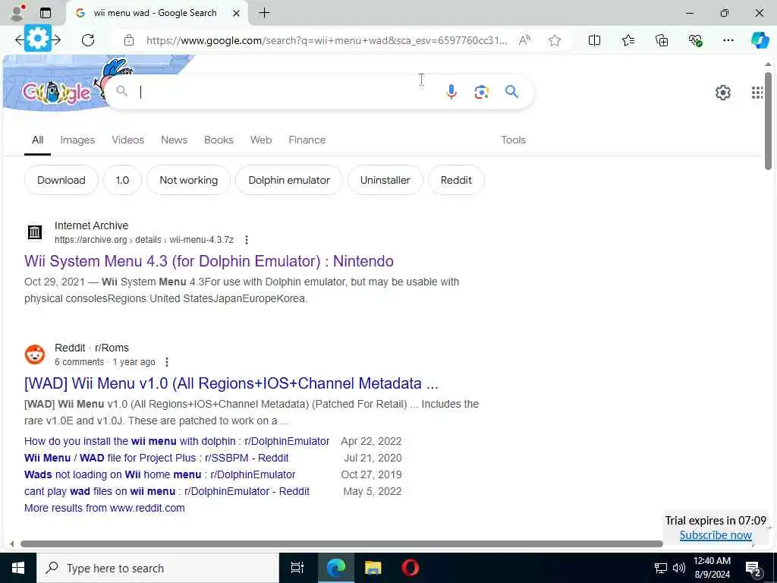777x583 pixels.
Task: View site information lock icon
Action: (129, 40)
